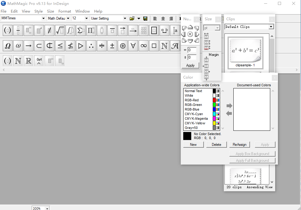Click the center circled X nudge button

190,34
